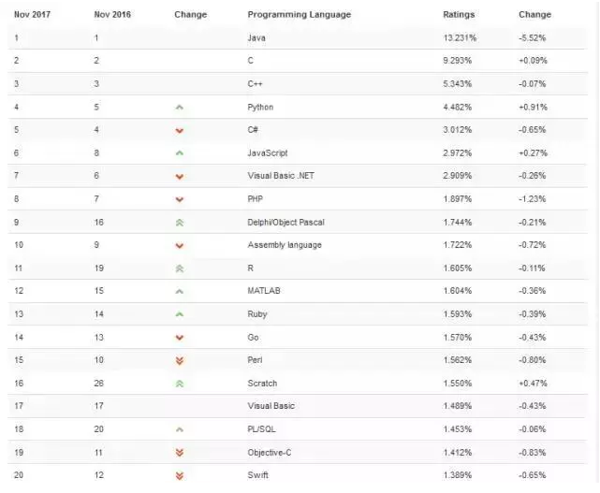This screenshot has height=493, width=600.
Task: Select the Java language entry
Action: [x=256, y=38]
